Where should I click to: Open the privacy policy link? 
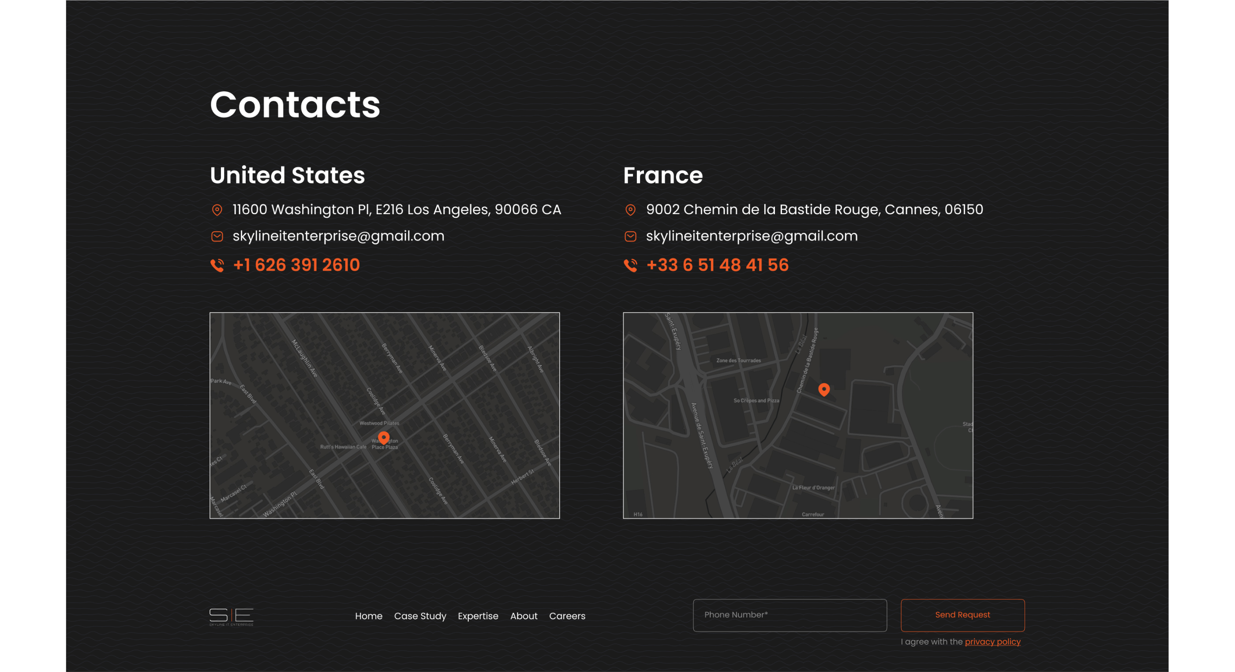992,641
